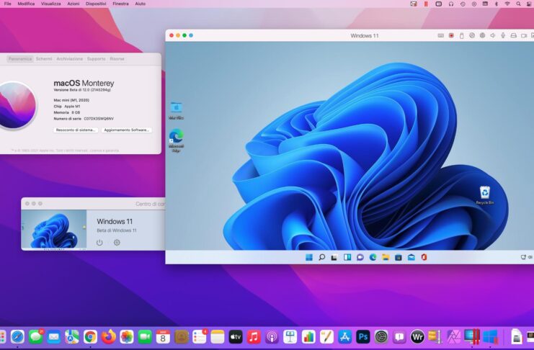Viewport: 534px width, 350px height.
Task: Click the Parallels pause icon in menu bar
Action: click(x=426, y=4)
